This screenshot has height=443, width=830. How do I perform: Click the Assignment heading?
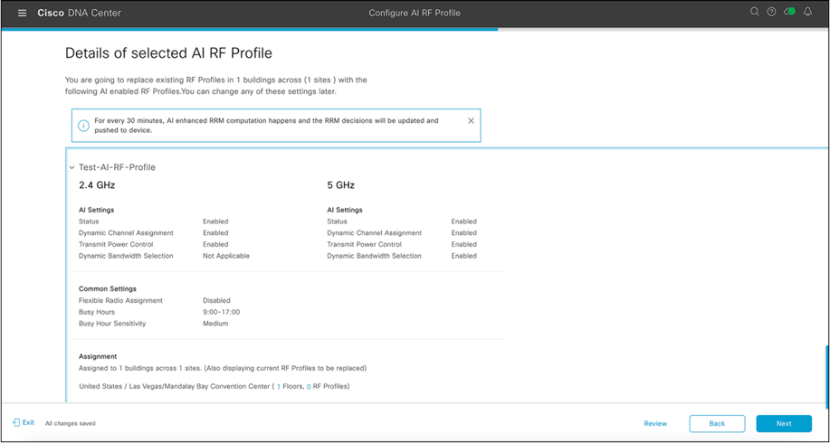(98, 356)
